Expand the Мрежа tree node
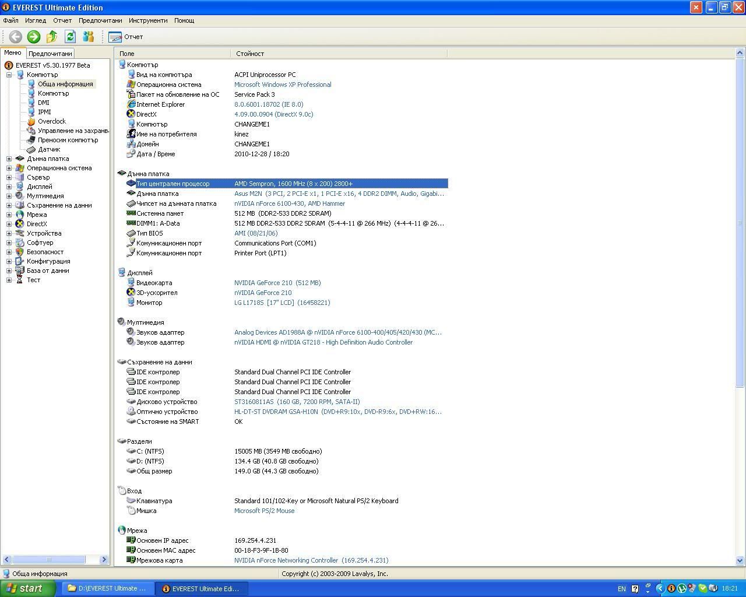This screenshot has height=597, width=746. click(9, 215)
